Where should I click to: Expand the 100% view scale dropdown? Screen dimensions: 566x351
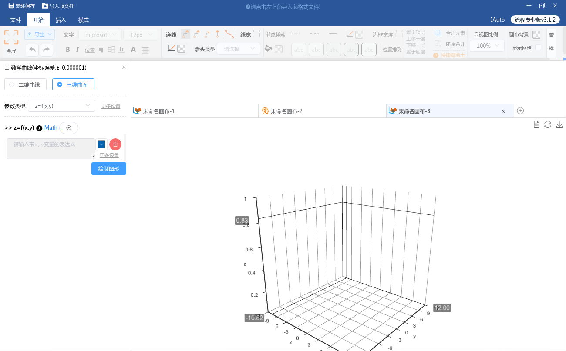[487, 46]
